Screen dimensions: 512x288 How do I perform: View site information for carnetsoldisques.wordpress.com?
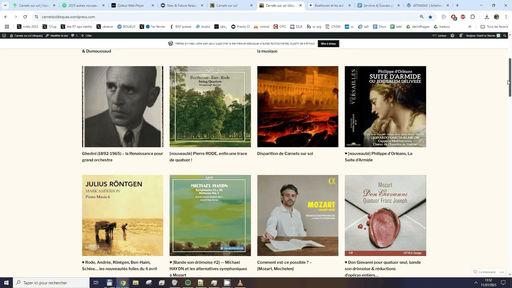pos(36,17)
